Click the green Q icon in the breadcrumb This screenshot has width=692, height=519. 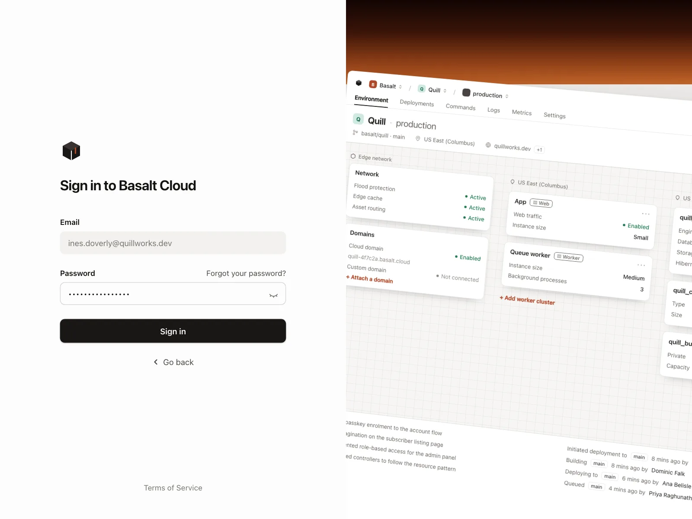pyautogui.click(x=422, y=89)
